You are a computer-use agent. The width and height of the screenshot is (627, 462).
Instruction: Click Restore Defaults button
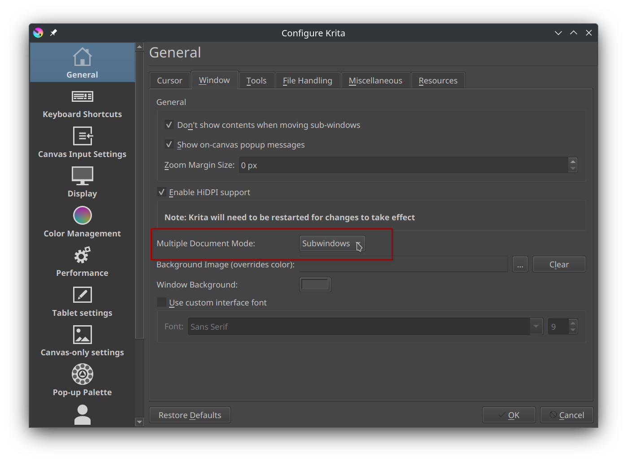[x=190, y=415]
